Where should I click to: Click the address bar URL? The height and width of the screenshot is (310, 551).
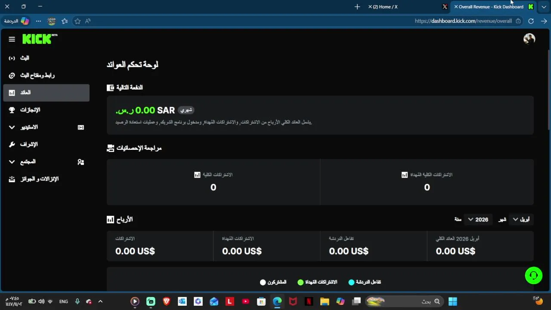[x=463, y=21]
